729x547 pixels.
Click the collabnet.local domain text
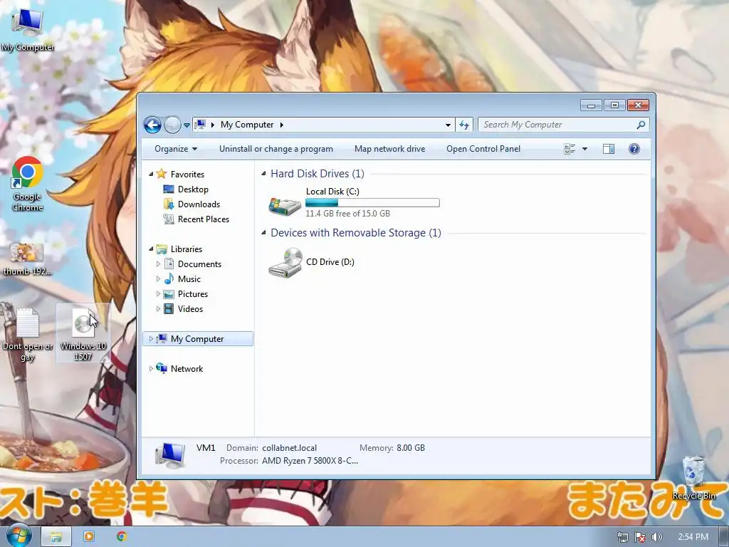click(x=289, y=448)
